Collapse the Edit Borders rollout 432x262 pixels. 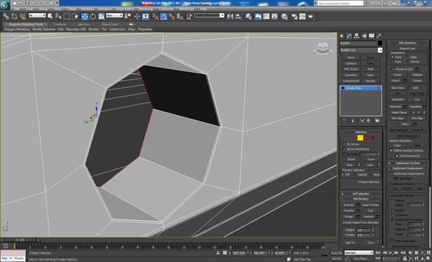(361, 199)
